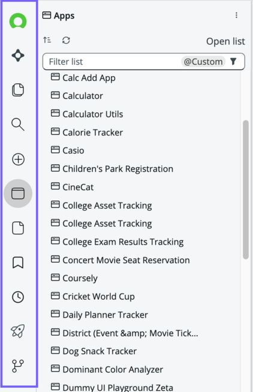Viewport: 253px width, 392px height.
Task: Click the plus-in-circle create icon
Action: tap(18, 159)
